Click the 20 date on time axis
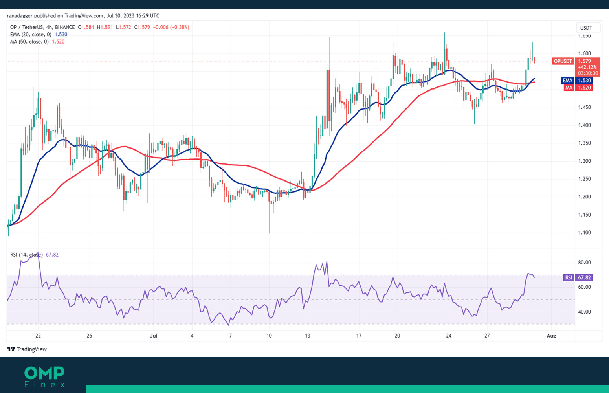 397,336
